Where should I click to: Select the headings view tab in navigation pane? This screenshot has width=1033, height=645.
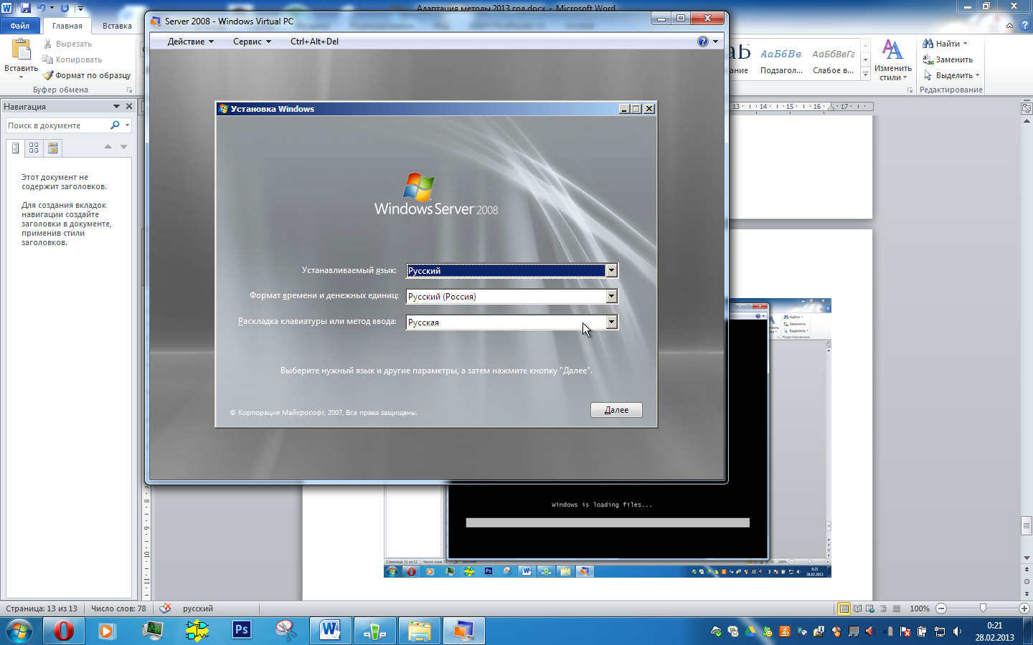(15, 148)
